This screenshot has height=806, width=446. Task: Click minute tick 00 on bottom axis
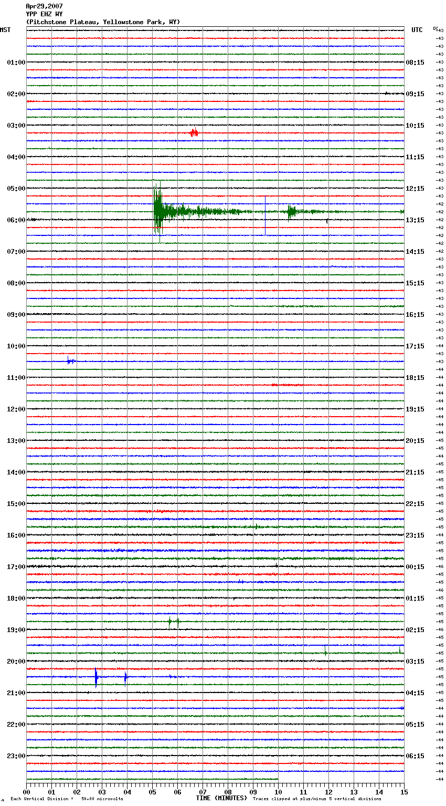[x=26, y=792]
